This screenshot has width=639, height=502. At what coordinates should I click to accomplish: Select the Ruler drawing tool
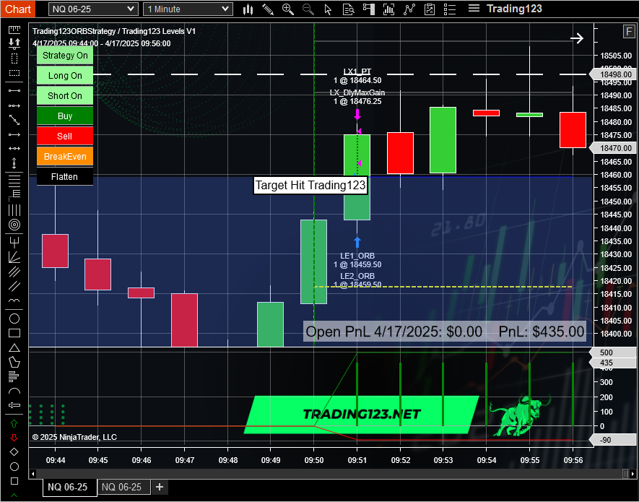(x=14, y=30)
